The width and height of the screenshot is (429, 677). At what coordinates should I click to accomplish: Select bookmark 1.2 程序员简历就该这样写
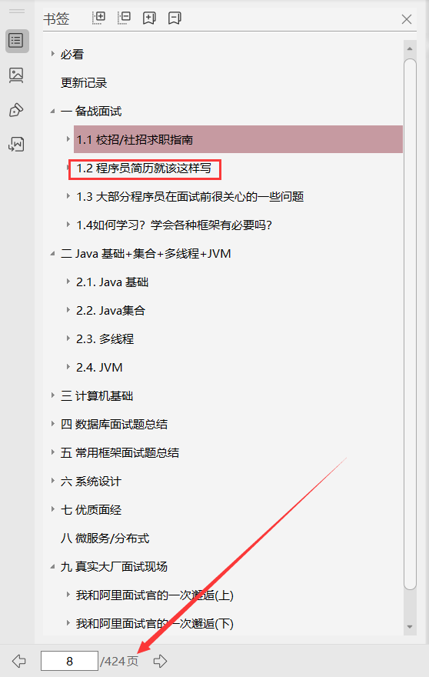click(144, 168)
